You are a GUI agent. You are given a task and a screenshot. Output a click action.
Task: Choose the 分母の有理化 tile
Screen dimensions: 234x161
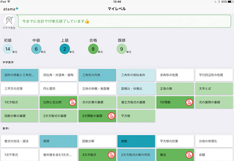pyautogui.click(x=214, y=141)
